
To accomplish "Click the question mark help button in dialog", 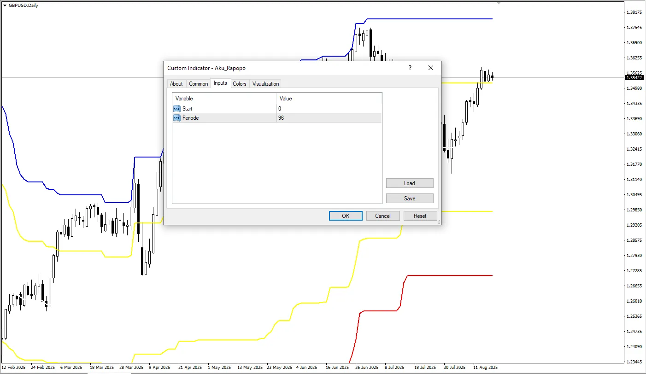I will [x=410, y=68].
